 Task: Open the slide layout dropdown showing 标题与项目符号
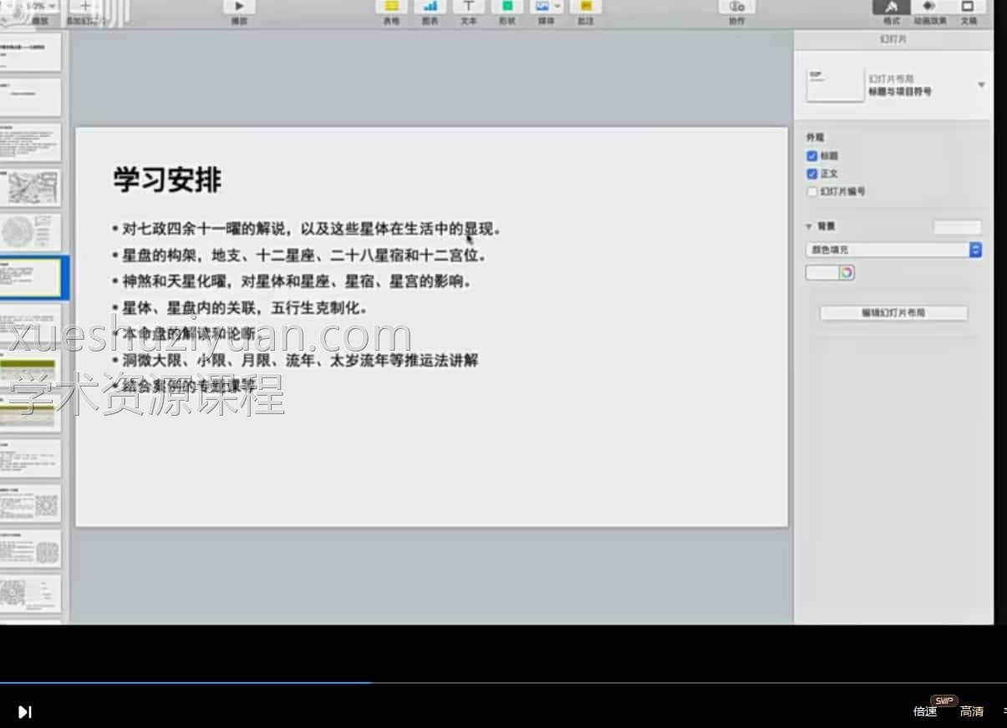pyautogui.click(x=981, y=84)
